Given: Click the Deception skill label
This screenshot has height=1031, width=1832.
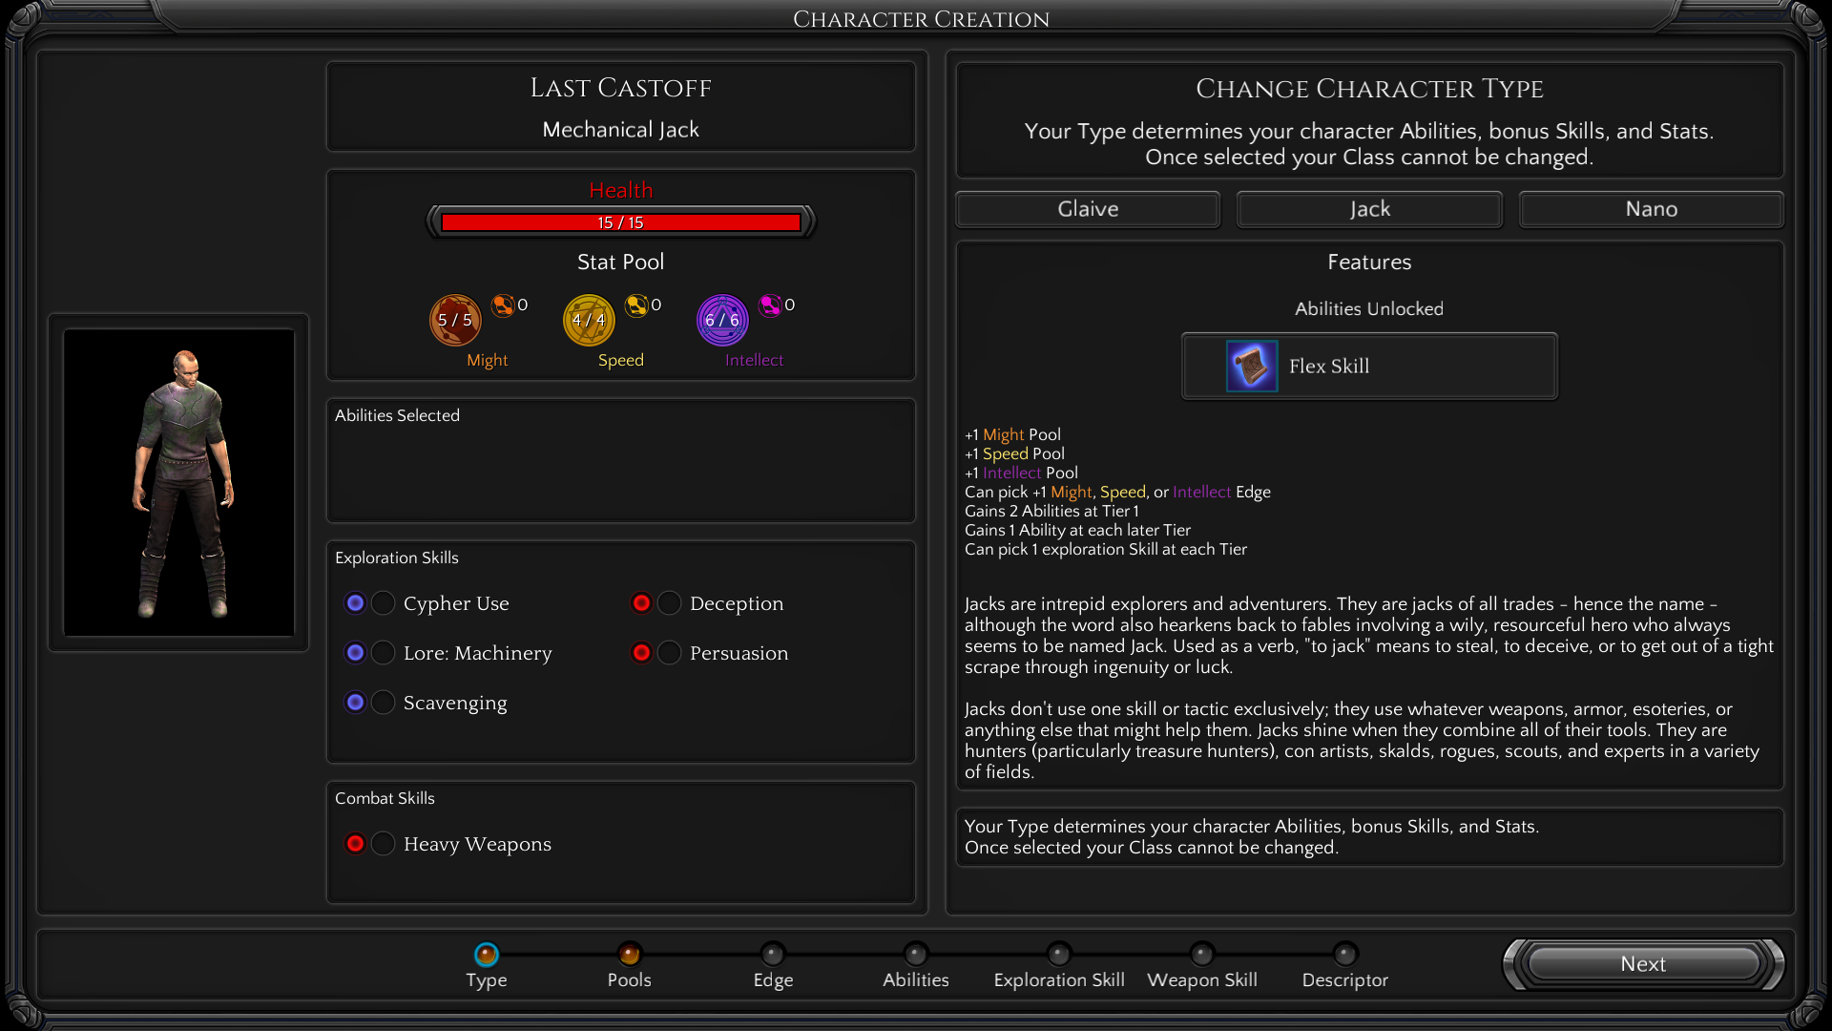Looking at the screenshot, I should (737, 603).
